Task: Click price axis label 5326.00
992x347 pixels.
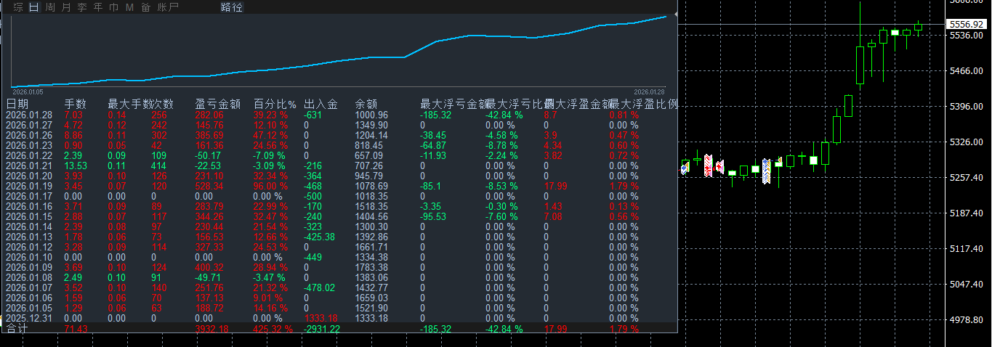Action: [965, 142]
